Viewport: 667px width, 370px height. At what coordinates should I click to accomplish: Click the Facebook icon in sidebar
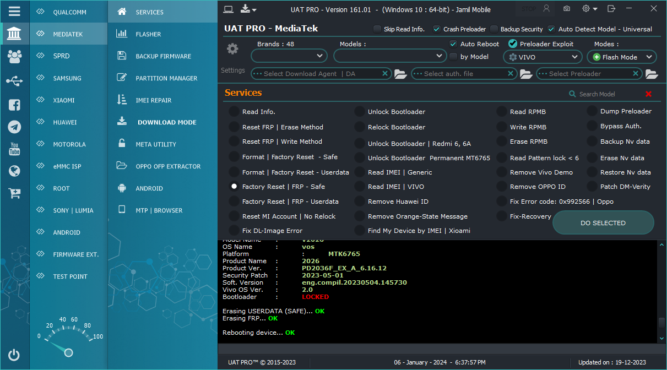point(15,105)
